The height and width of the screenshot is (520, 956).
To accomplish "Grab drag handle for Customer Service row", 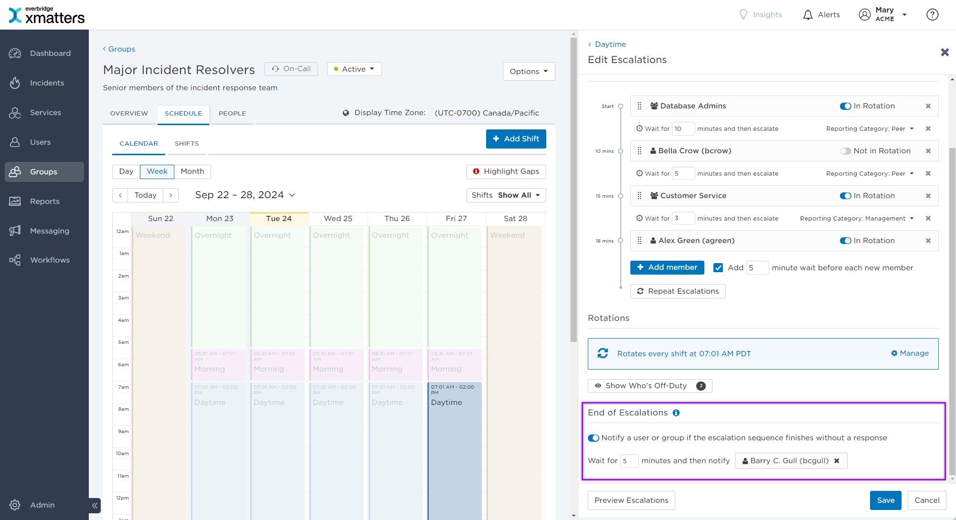I will click(639, 196).
